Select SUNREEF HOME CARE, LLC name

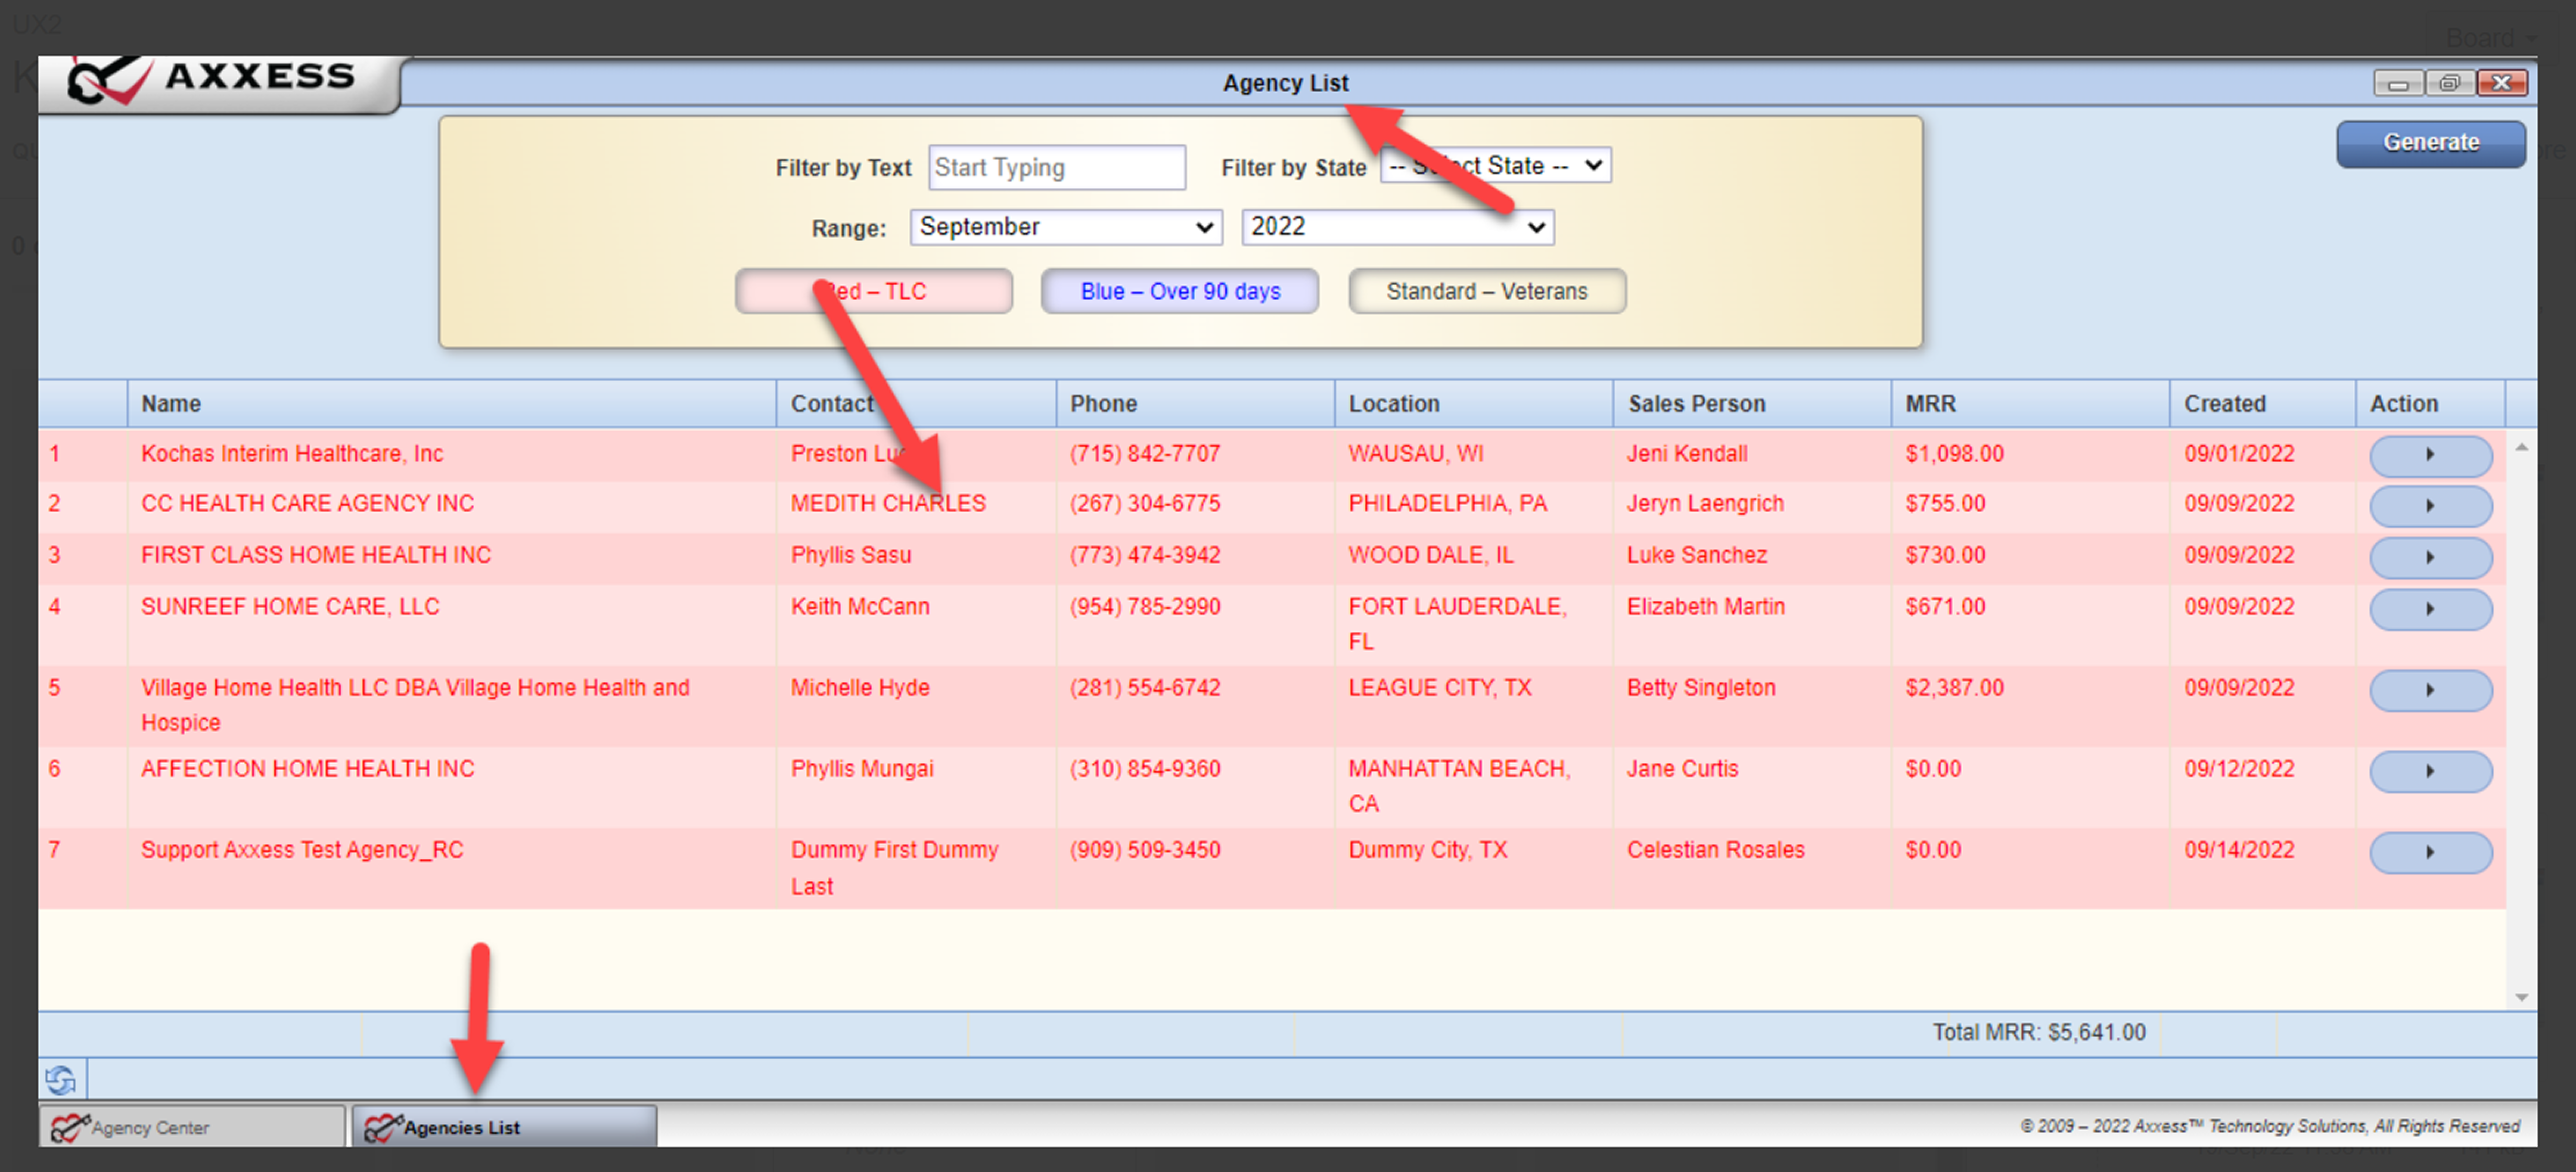point(290,607)
